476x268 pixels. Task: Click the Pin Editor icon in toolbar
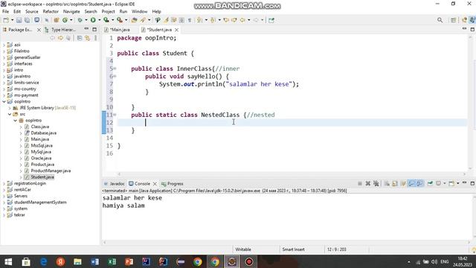click(x=271, y=20)
